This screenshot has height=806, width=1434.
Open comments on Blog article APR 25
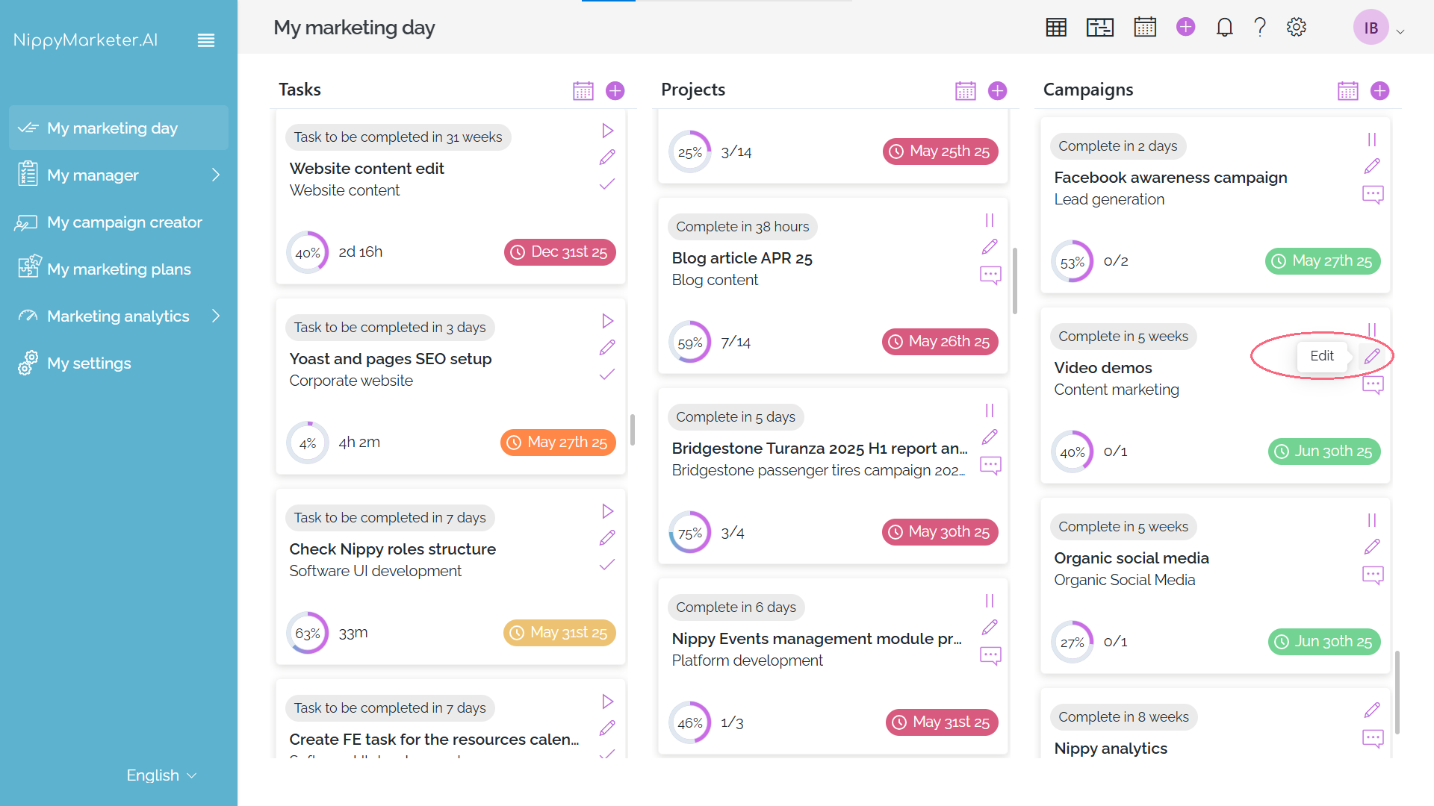tap(990, 275)
